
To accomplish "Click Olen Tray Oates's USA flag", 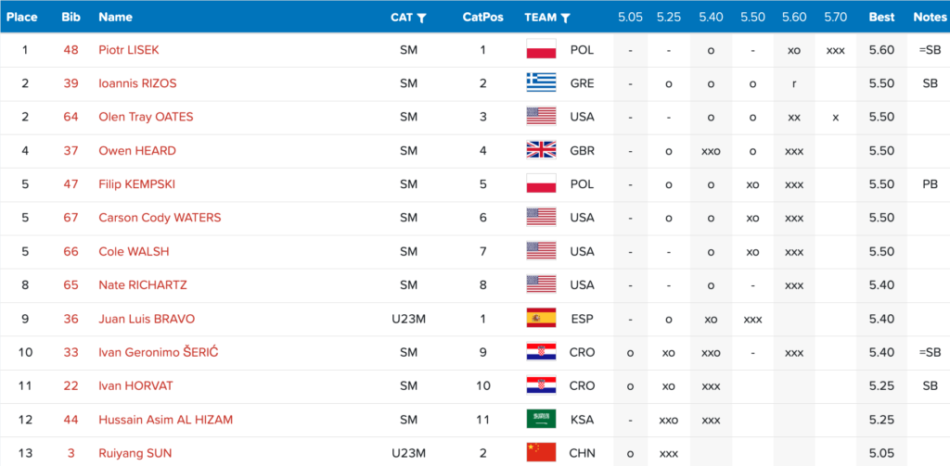I will (541, 117).
